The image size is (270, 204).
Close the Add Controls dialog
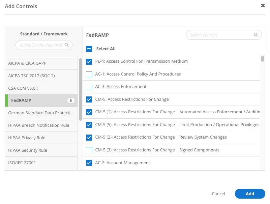(x=263, y=6)
